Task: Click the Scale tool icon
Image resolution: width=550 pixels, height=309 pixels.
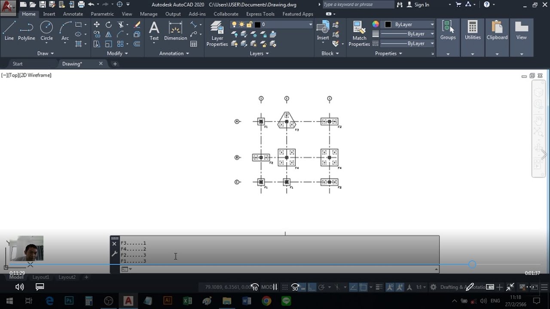Action: (x=109, y=44)
